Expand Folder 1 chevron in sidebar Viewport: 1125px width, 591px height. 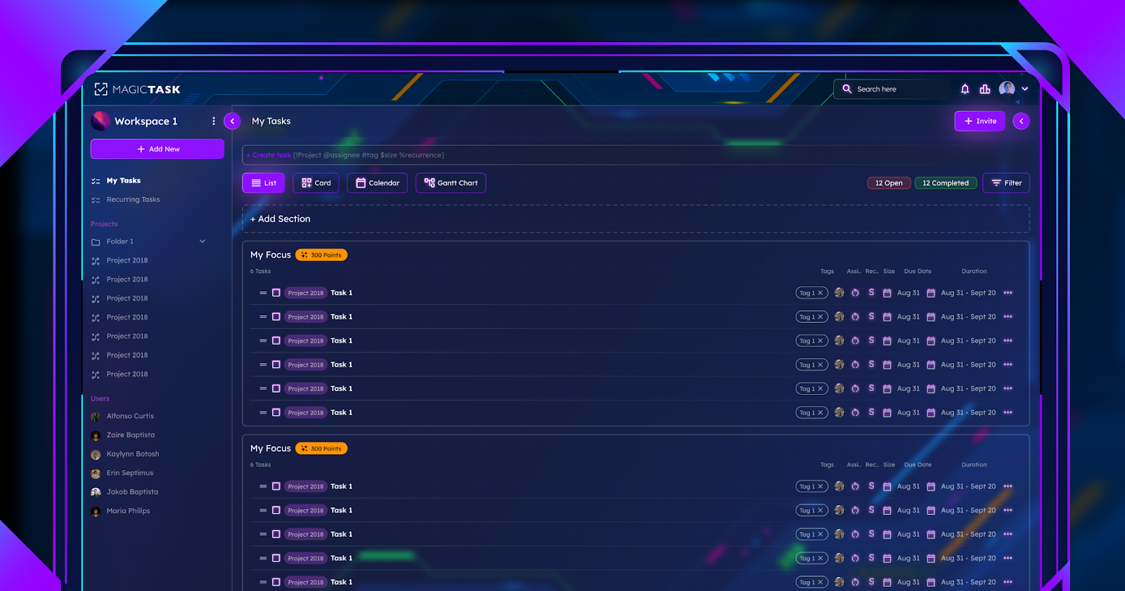[202, 241]
